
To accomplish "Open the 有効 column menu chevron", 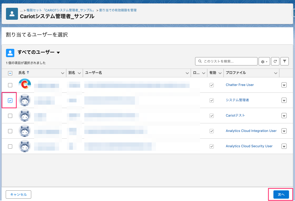I will click(x=220, y=73).
